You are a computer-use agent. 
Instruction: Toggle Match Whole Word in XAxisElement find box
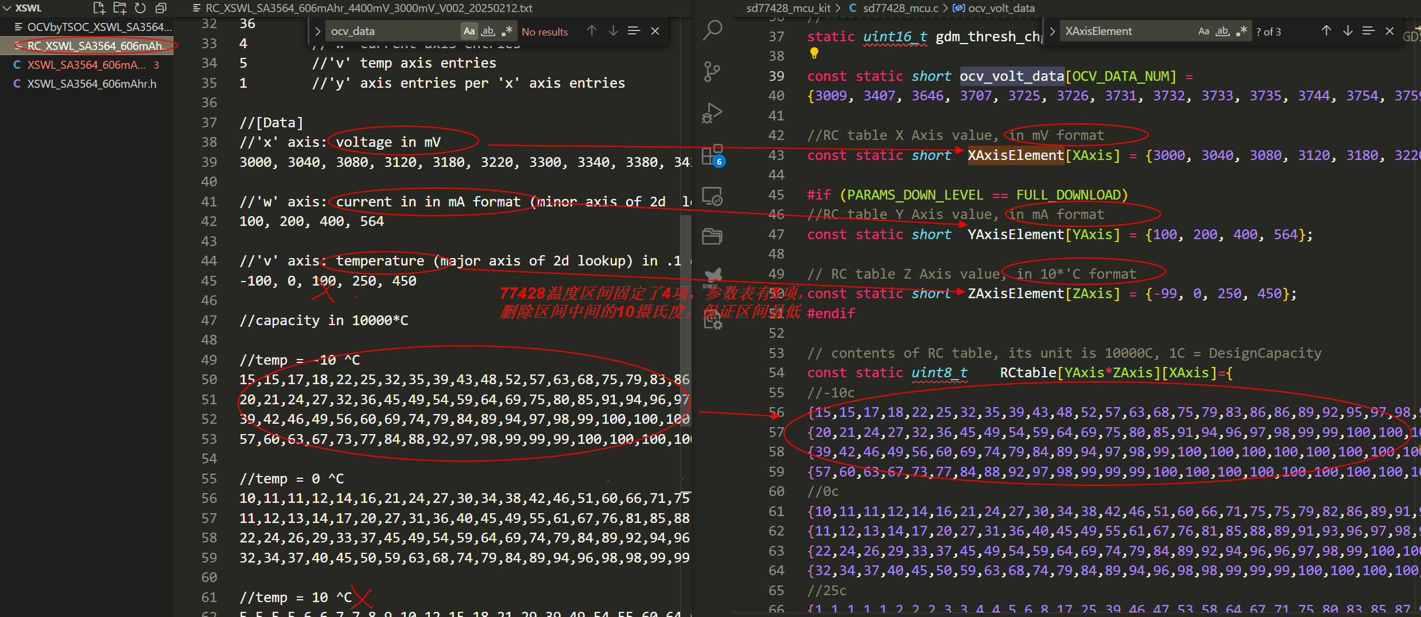(1222, 31)
